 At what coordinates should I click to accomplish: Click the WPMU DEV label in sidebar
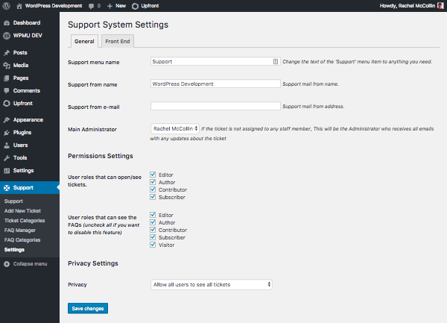pos(28,35)
